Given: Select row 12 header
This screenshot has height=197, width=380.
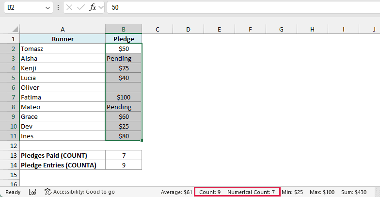Looking at the screenshot, I should pos(10,146).
